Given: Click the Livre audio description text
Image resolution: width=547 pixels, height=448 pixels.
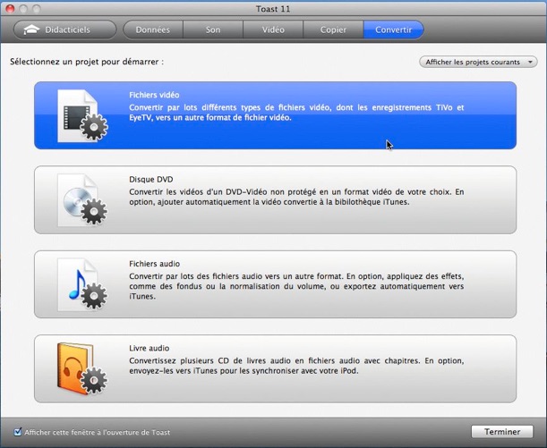Looking at the screenshot, I should 296,366.
